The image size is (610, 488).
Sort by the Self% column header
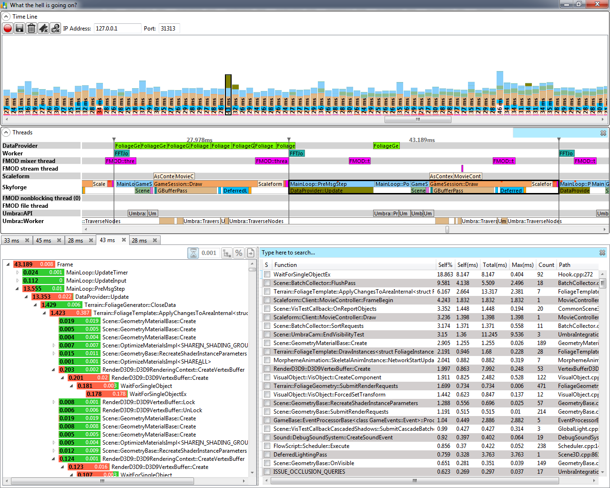(445, 265)
